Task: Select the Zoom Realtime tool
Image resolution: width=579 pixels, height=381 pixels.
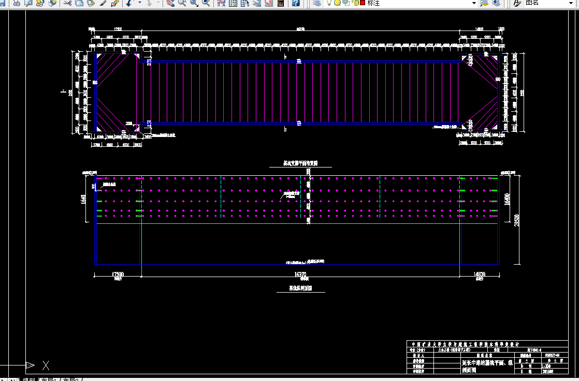Action: click(x=182, y=3)
